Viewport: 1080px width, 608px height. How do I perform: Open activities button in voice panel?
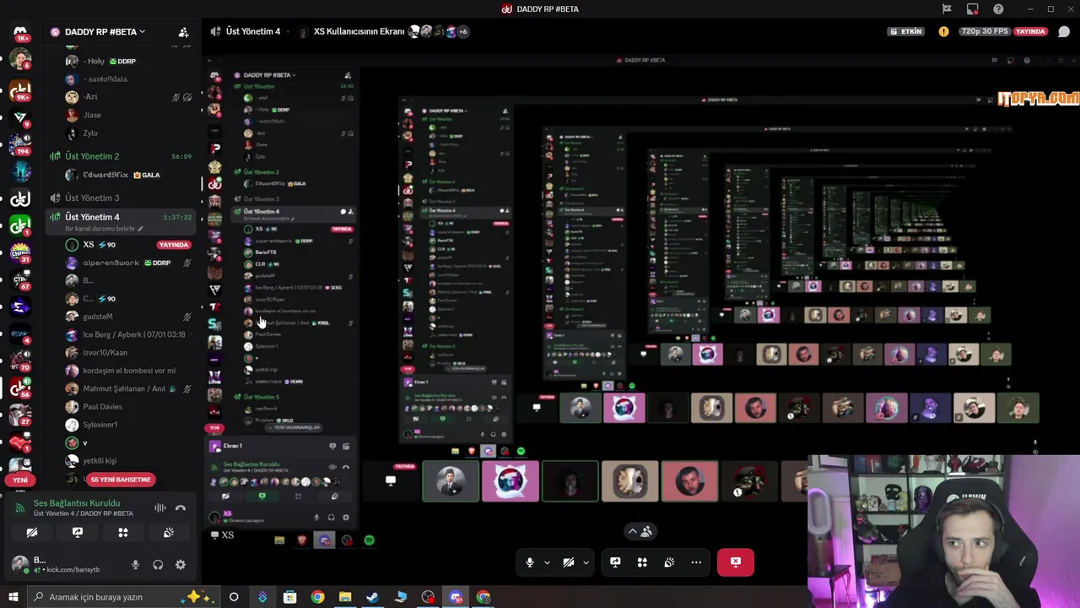[x=123, y=533]
